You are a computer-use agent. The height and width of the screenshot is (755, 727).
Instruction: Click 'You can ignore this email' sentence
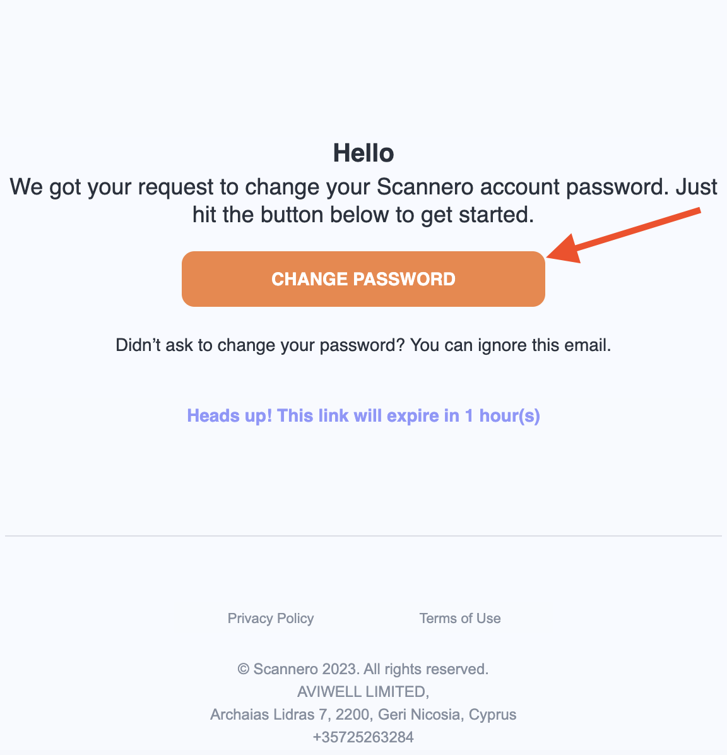point(511,345)
